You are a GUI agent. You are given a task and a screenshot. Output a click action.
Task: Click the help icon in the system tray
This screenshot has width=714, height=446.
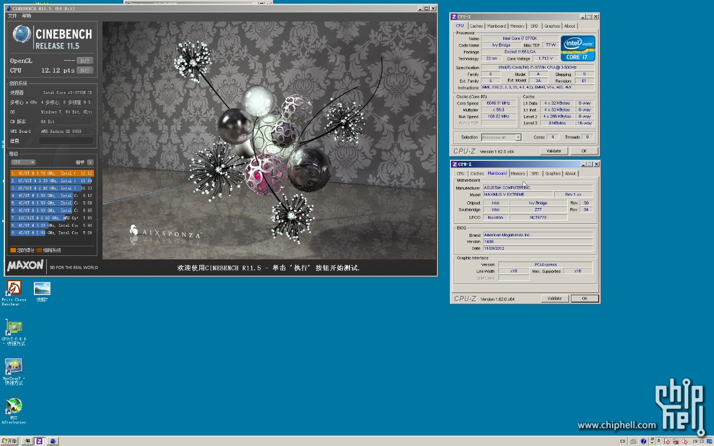tap(643, 441)
